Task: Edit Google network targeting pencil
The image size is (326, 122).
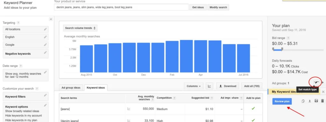Action: pyautogui.click(x=45, y=45)
